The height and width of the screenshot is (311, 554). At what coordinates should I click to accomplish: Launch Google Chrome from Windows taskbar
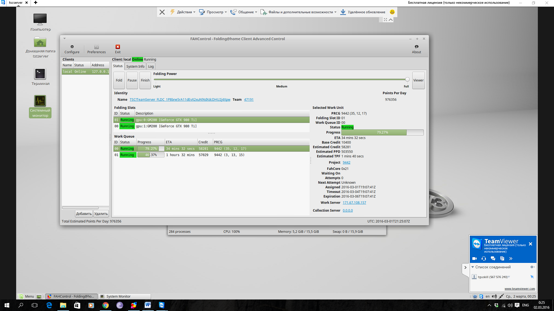(x=106, y=305)
